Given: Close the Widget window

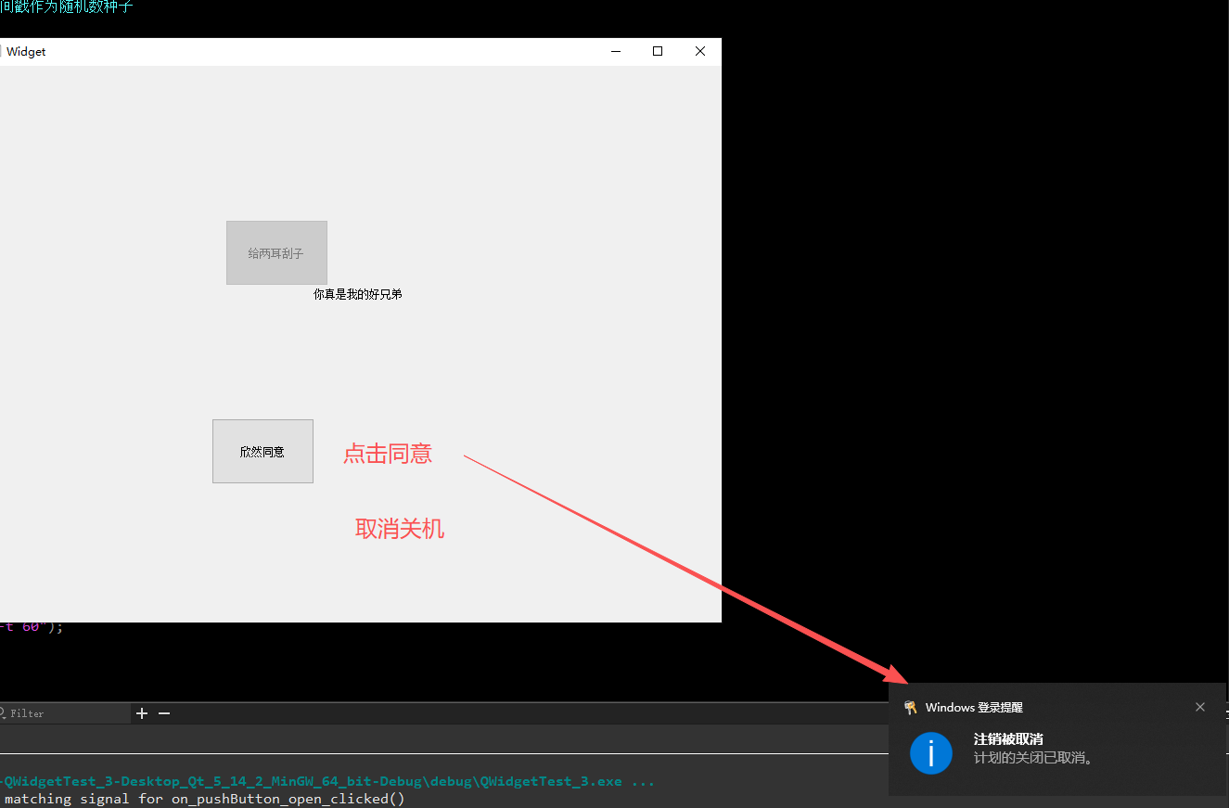Looking at the screenshot, I should point(700,52).
